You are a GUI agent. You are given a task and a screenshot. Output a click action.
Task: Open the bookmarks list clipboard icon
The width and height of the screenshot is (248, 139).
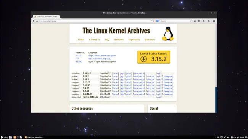[x=199, y=21]
